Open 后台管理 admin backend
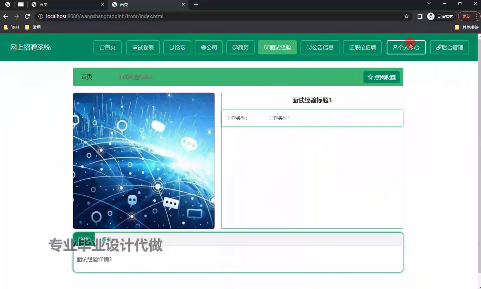The image size is (481, 289). pos(449,47)
